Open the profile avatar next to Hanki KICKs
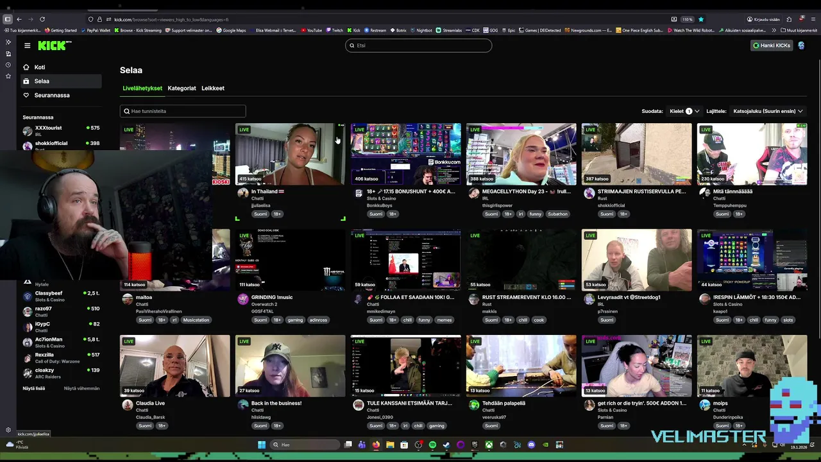Viewport: 821px width, 462px height. pyautogui.click(x=801, y=46)
